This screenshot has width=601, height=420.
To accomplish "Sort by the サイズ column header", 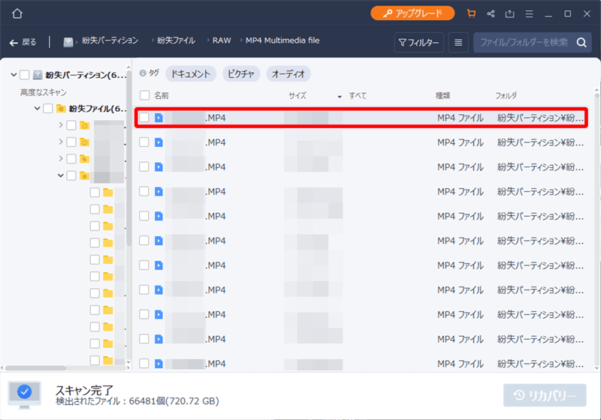I will point(297,96).
